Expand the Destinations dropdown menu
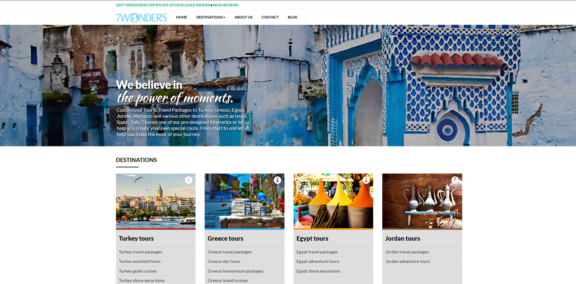Screen dimensions: 576x284 pyautogui.click(x=211, y=17)
